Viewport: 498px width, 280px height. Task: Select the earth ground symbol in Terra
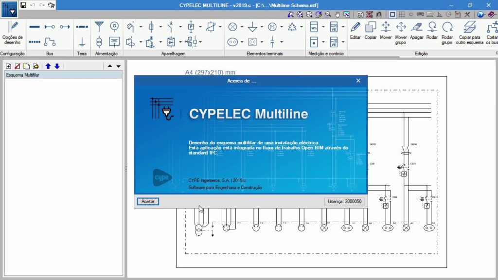82,42
